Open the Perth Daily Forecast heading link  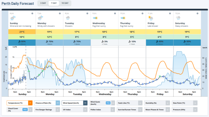[18, 4]
